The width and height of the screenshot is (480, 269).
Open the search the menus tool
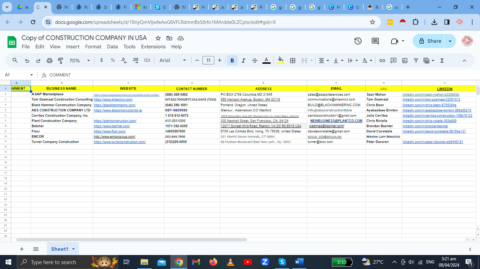(15, 60)
